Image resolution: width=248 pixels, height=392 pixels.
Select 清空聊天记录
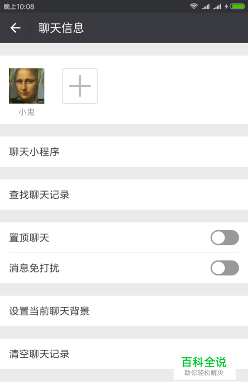pyautogui.click(x=124, y=354)
